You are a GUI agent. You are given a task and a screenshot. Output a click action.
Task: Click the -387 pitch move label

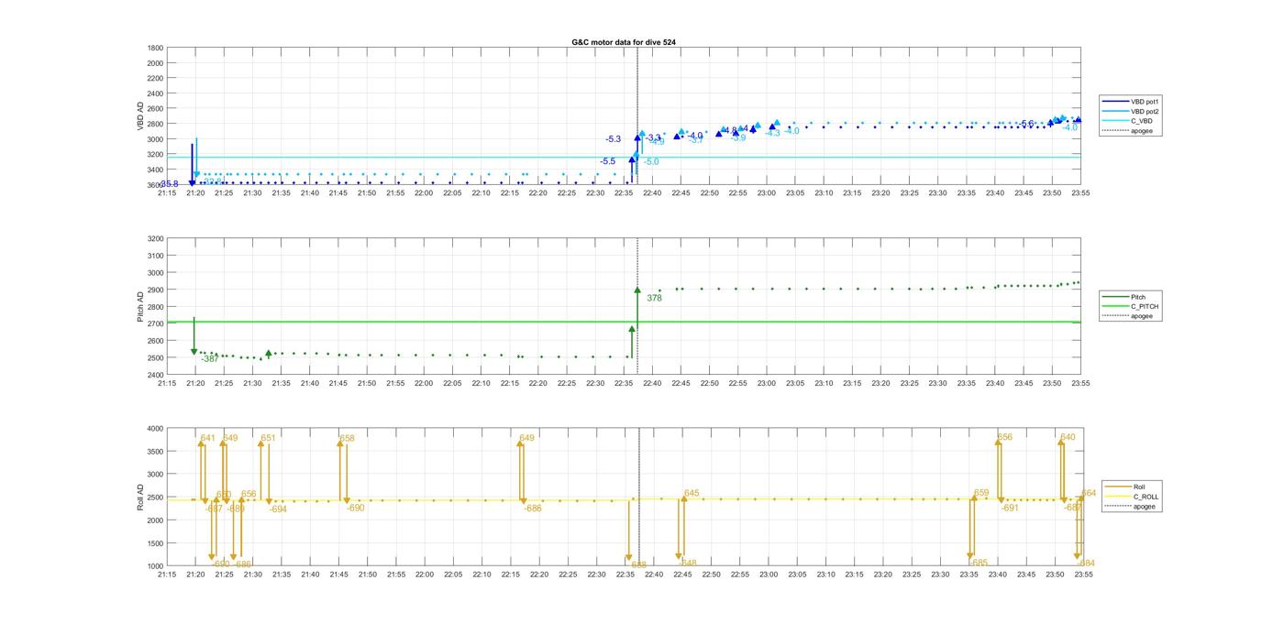(x=210, y=359)
